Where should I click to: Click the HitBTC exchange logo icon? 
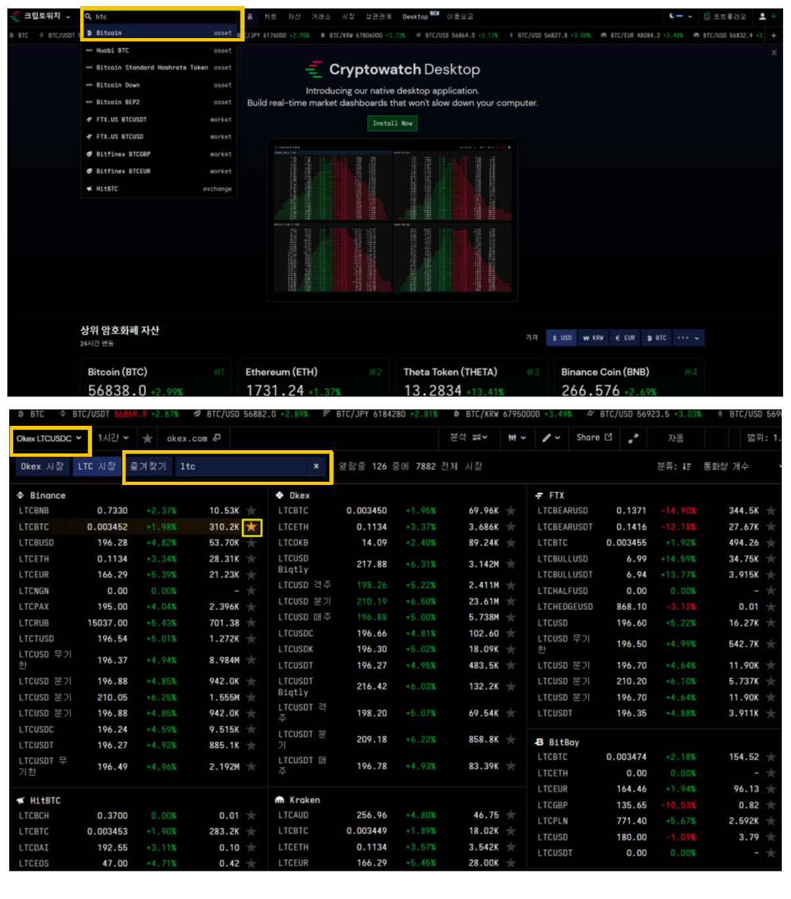20,800
